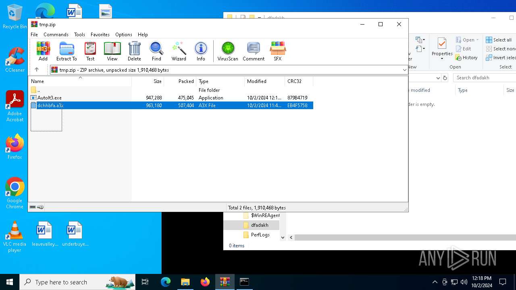Click the Find magnifier icon
The height and width of the screenshot is (290, 516).
(156, 51)
